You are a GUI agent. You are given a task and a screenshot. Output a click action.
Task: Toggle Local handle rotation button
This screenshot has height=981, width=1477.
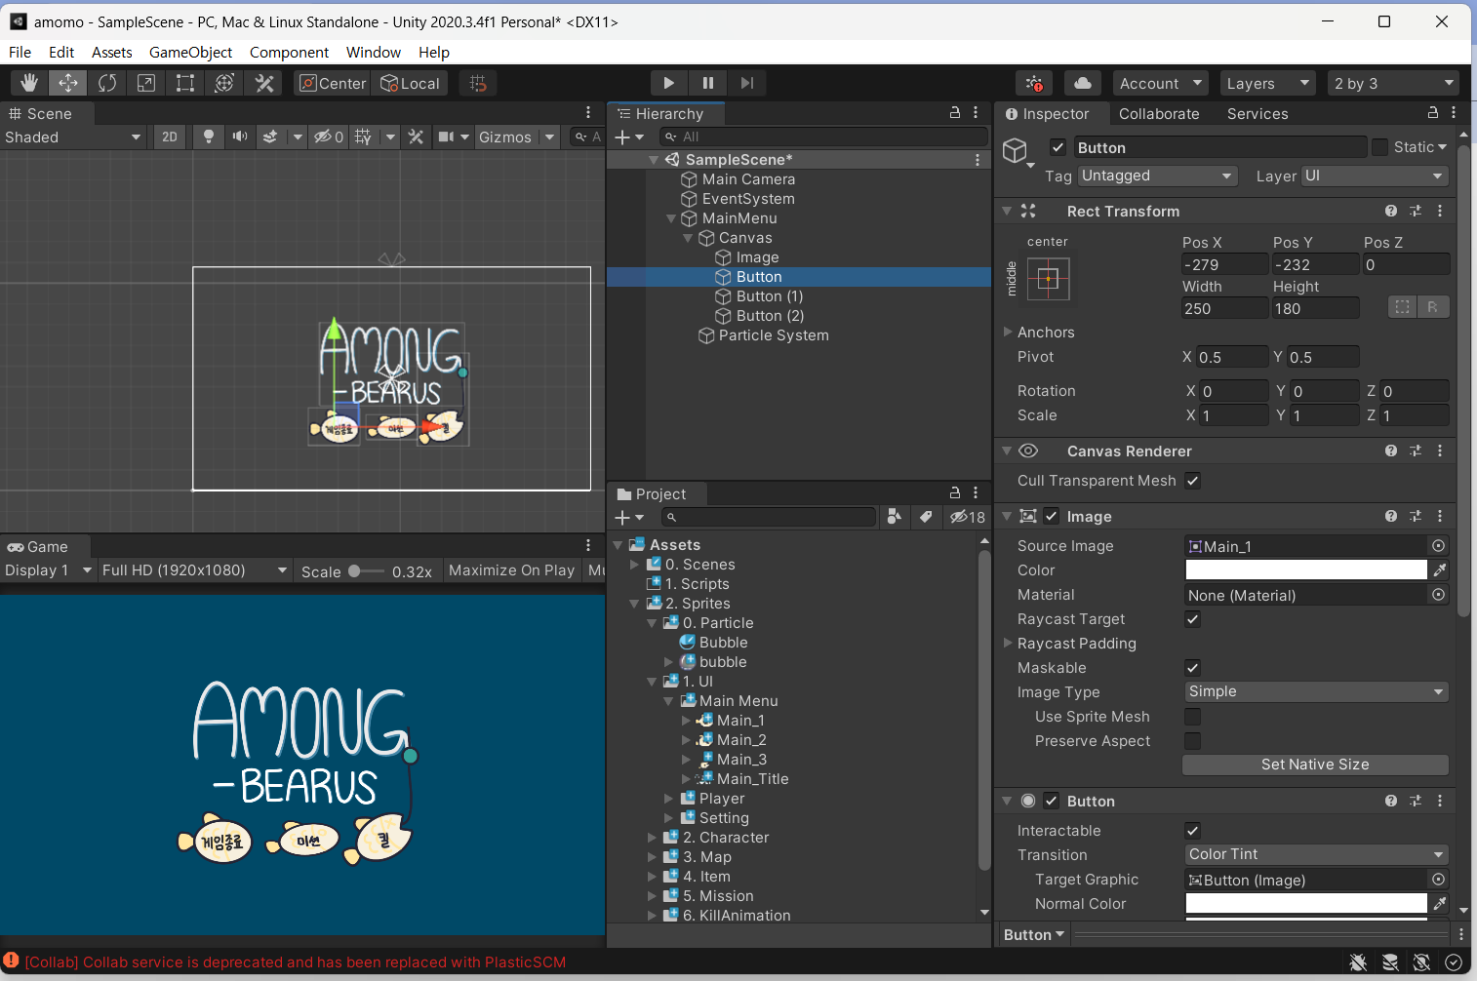410,83
